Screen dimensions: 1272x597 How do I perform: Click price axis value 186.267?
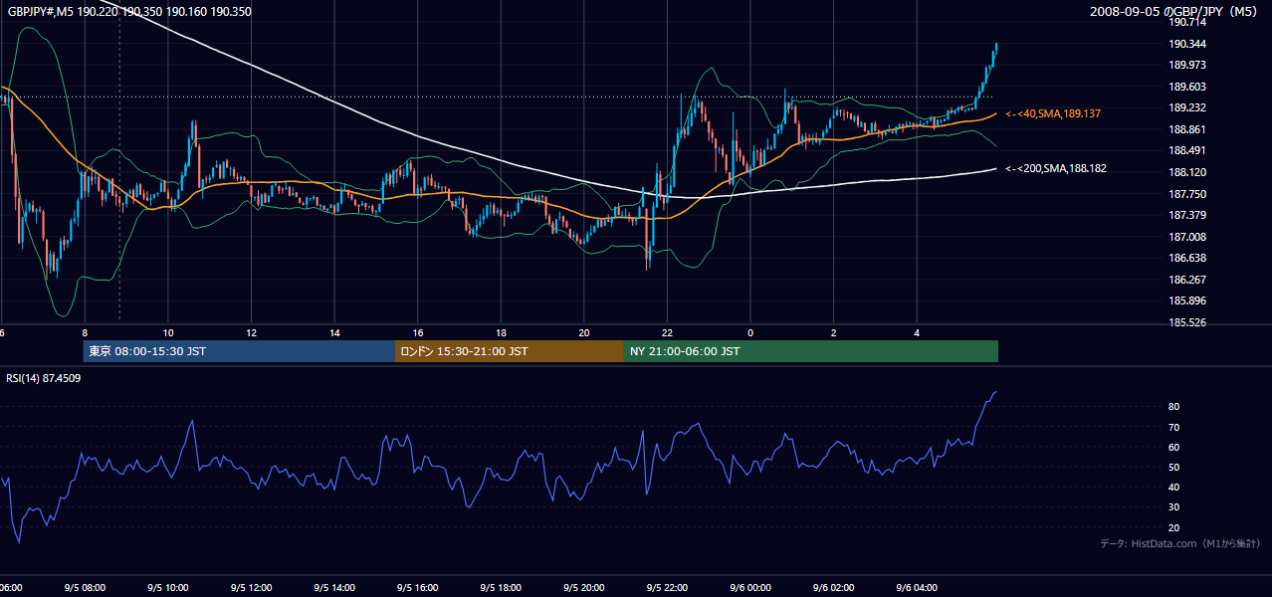(x=1188, y=280)
